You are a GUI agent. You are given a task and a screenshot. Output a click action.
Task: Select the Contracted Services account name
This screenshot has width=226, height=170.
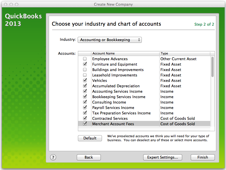coord(110,118)
